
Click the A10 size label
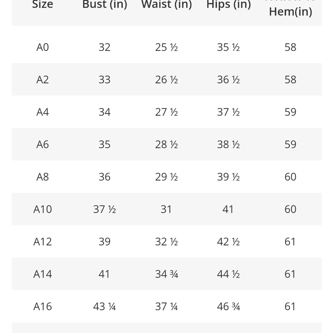[42, 209]
